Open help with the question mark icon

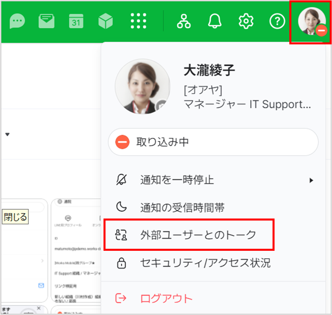(x=277, y=22)
